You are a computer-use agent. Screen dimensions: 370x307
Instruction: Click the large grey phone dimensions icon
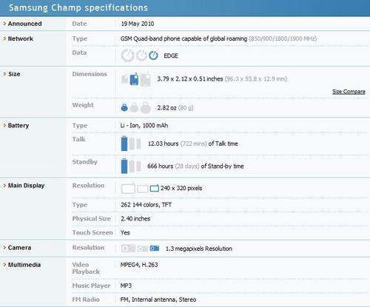[x=146, y=79]
